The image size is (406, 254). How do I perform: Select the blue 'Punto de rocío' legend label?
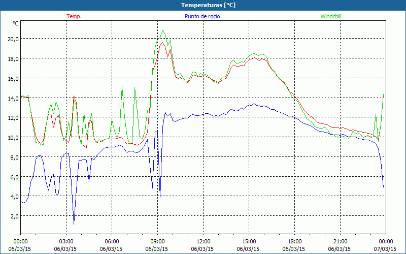pos(202,16)
